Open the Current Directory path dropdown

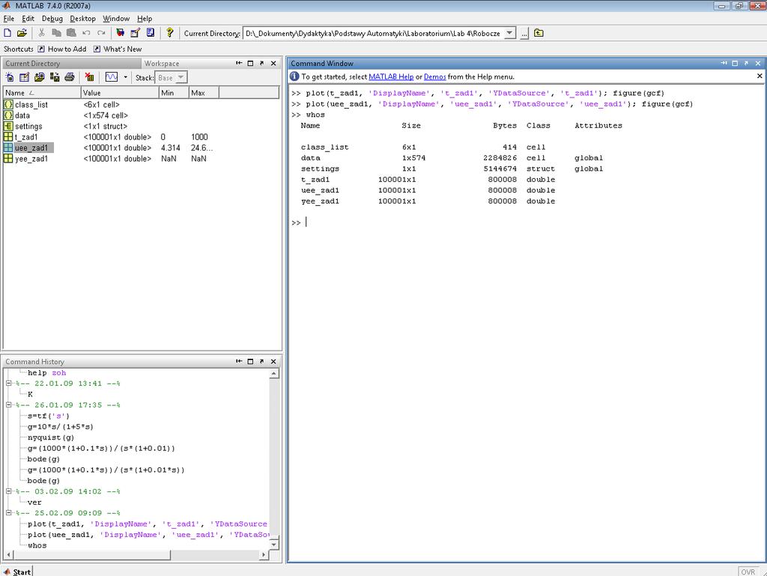(x=509, y=33)
